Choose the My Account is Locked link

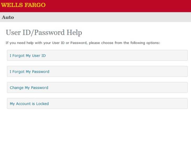pyautogui.click(x=29, y=104)
